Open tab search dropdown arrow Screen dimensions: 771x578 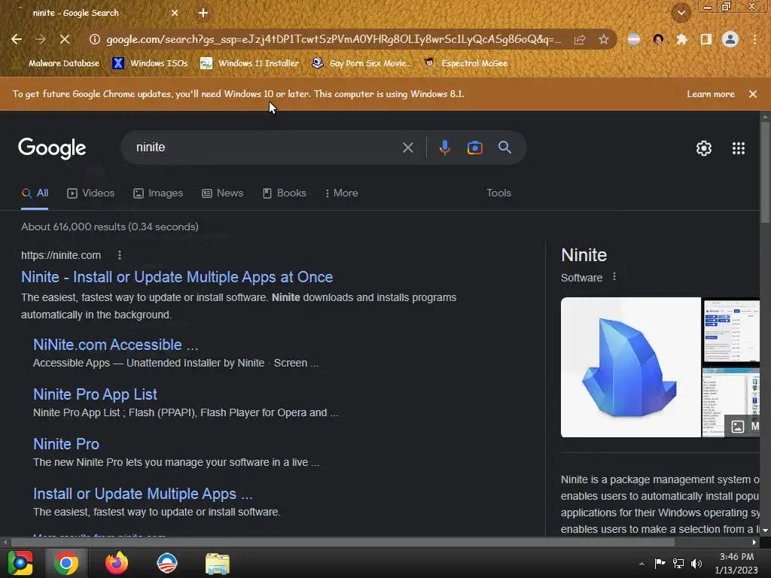tap(681, 13)
